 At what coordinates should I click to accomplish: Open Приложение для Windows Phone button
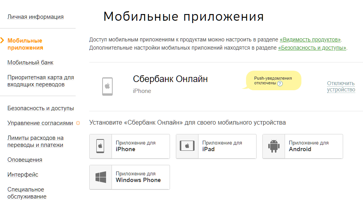pos(129,177)
